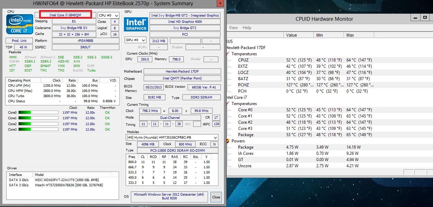Select the Hewlett-Packard 17DF tree node
433x207 pixels.
pyautogui.click(x=246, y=47)
